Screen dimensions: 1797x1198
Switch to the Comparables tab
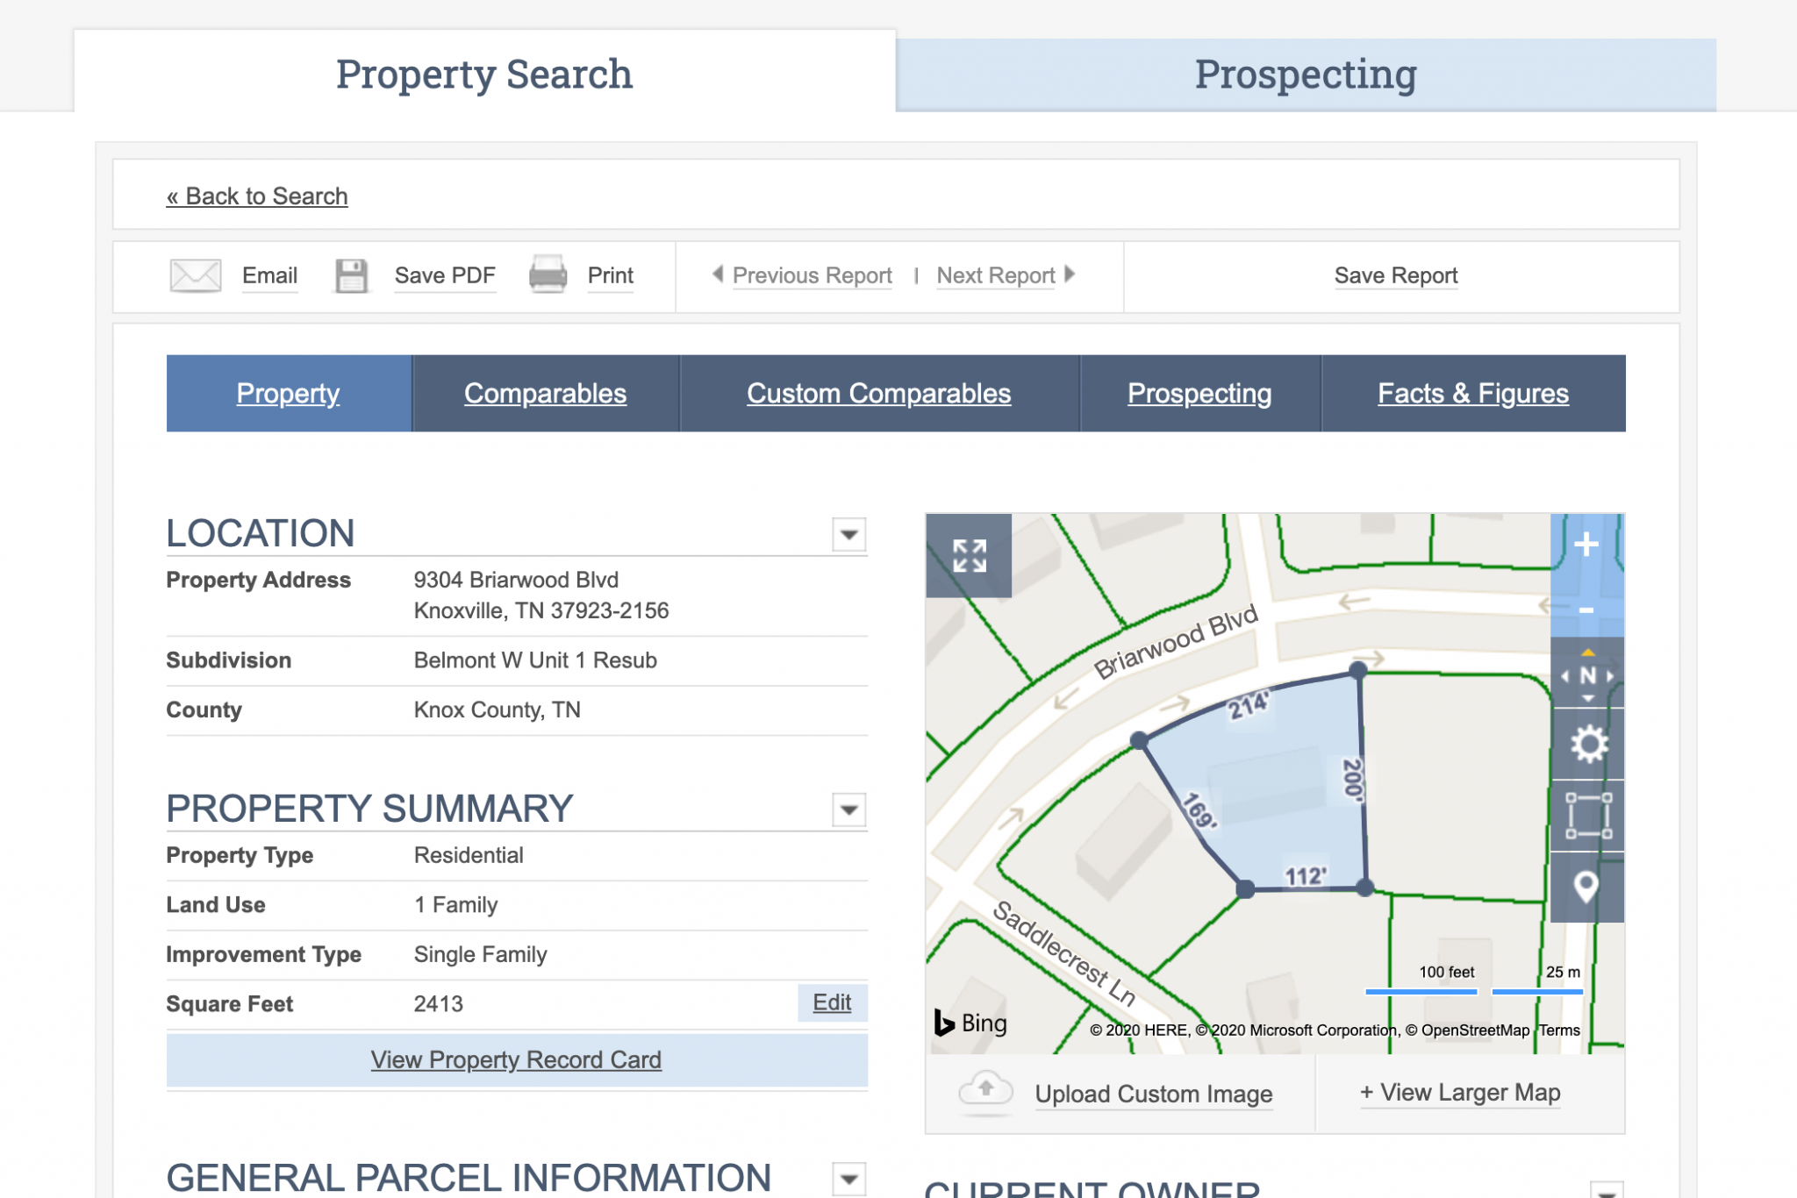545,394
